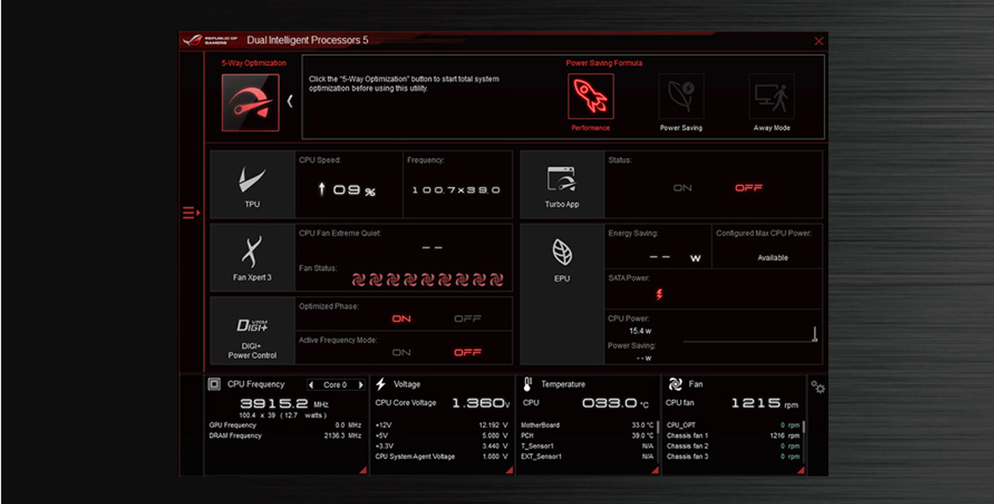Click the 5-Way Optimization label
This screenshot has height=504, width=994.
[254, 63]
